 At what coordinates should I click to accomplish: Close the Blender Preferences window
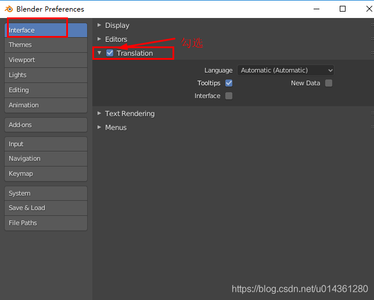(369, 9)
